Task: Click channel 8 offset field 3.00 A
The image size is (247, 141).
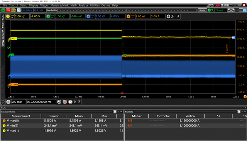Action: point(158,16)
